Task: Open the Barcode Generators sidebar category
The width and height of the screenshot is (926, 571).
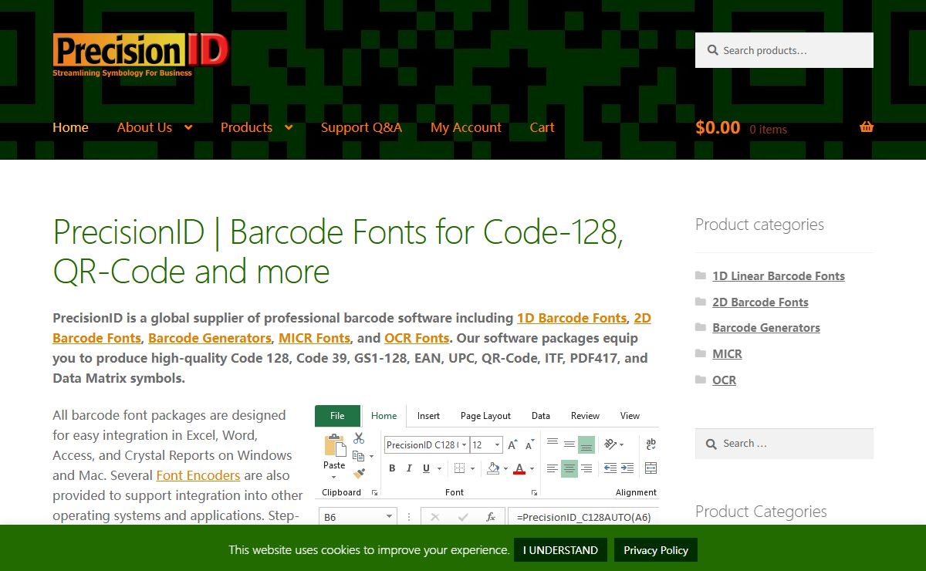Action: [x=766, y=327]
